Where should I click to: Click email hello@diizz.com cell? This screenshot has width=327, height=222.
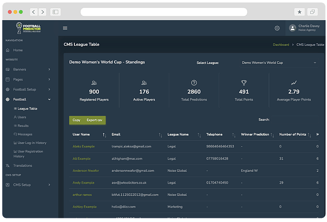click(x=123, y=207)
